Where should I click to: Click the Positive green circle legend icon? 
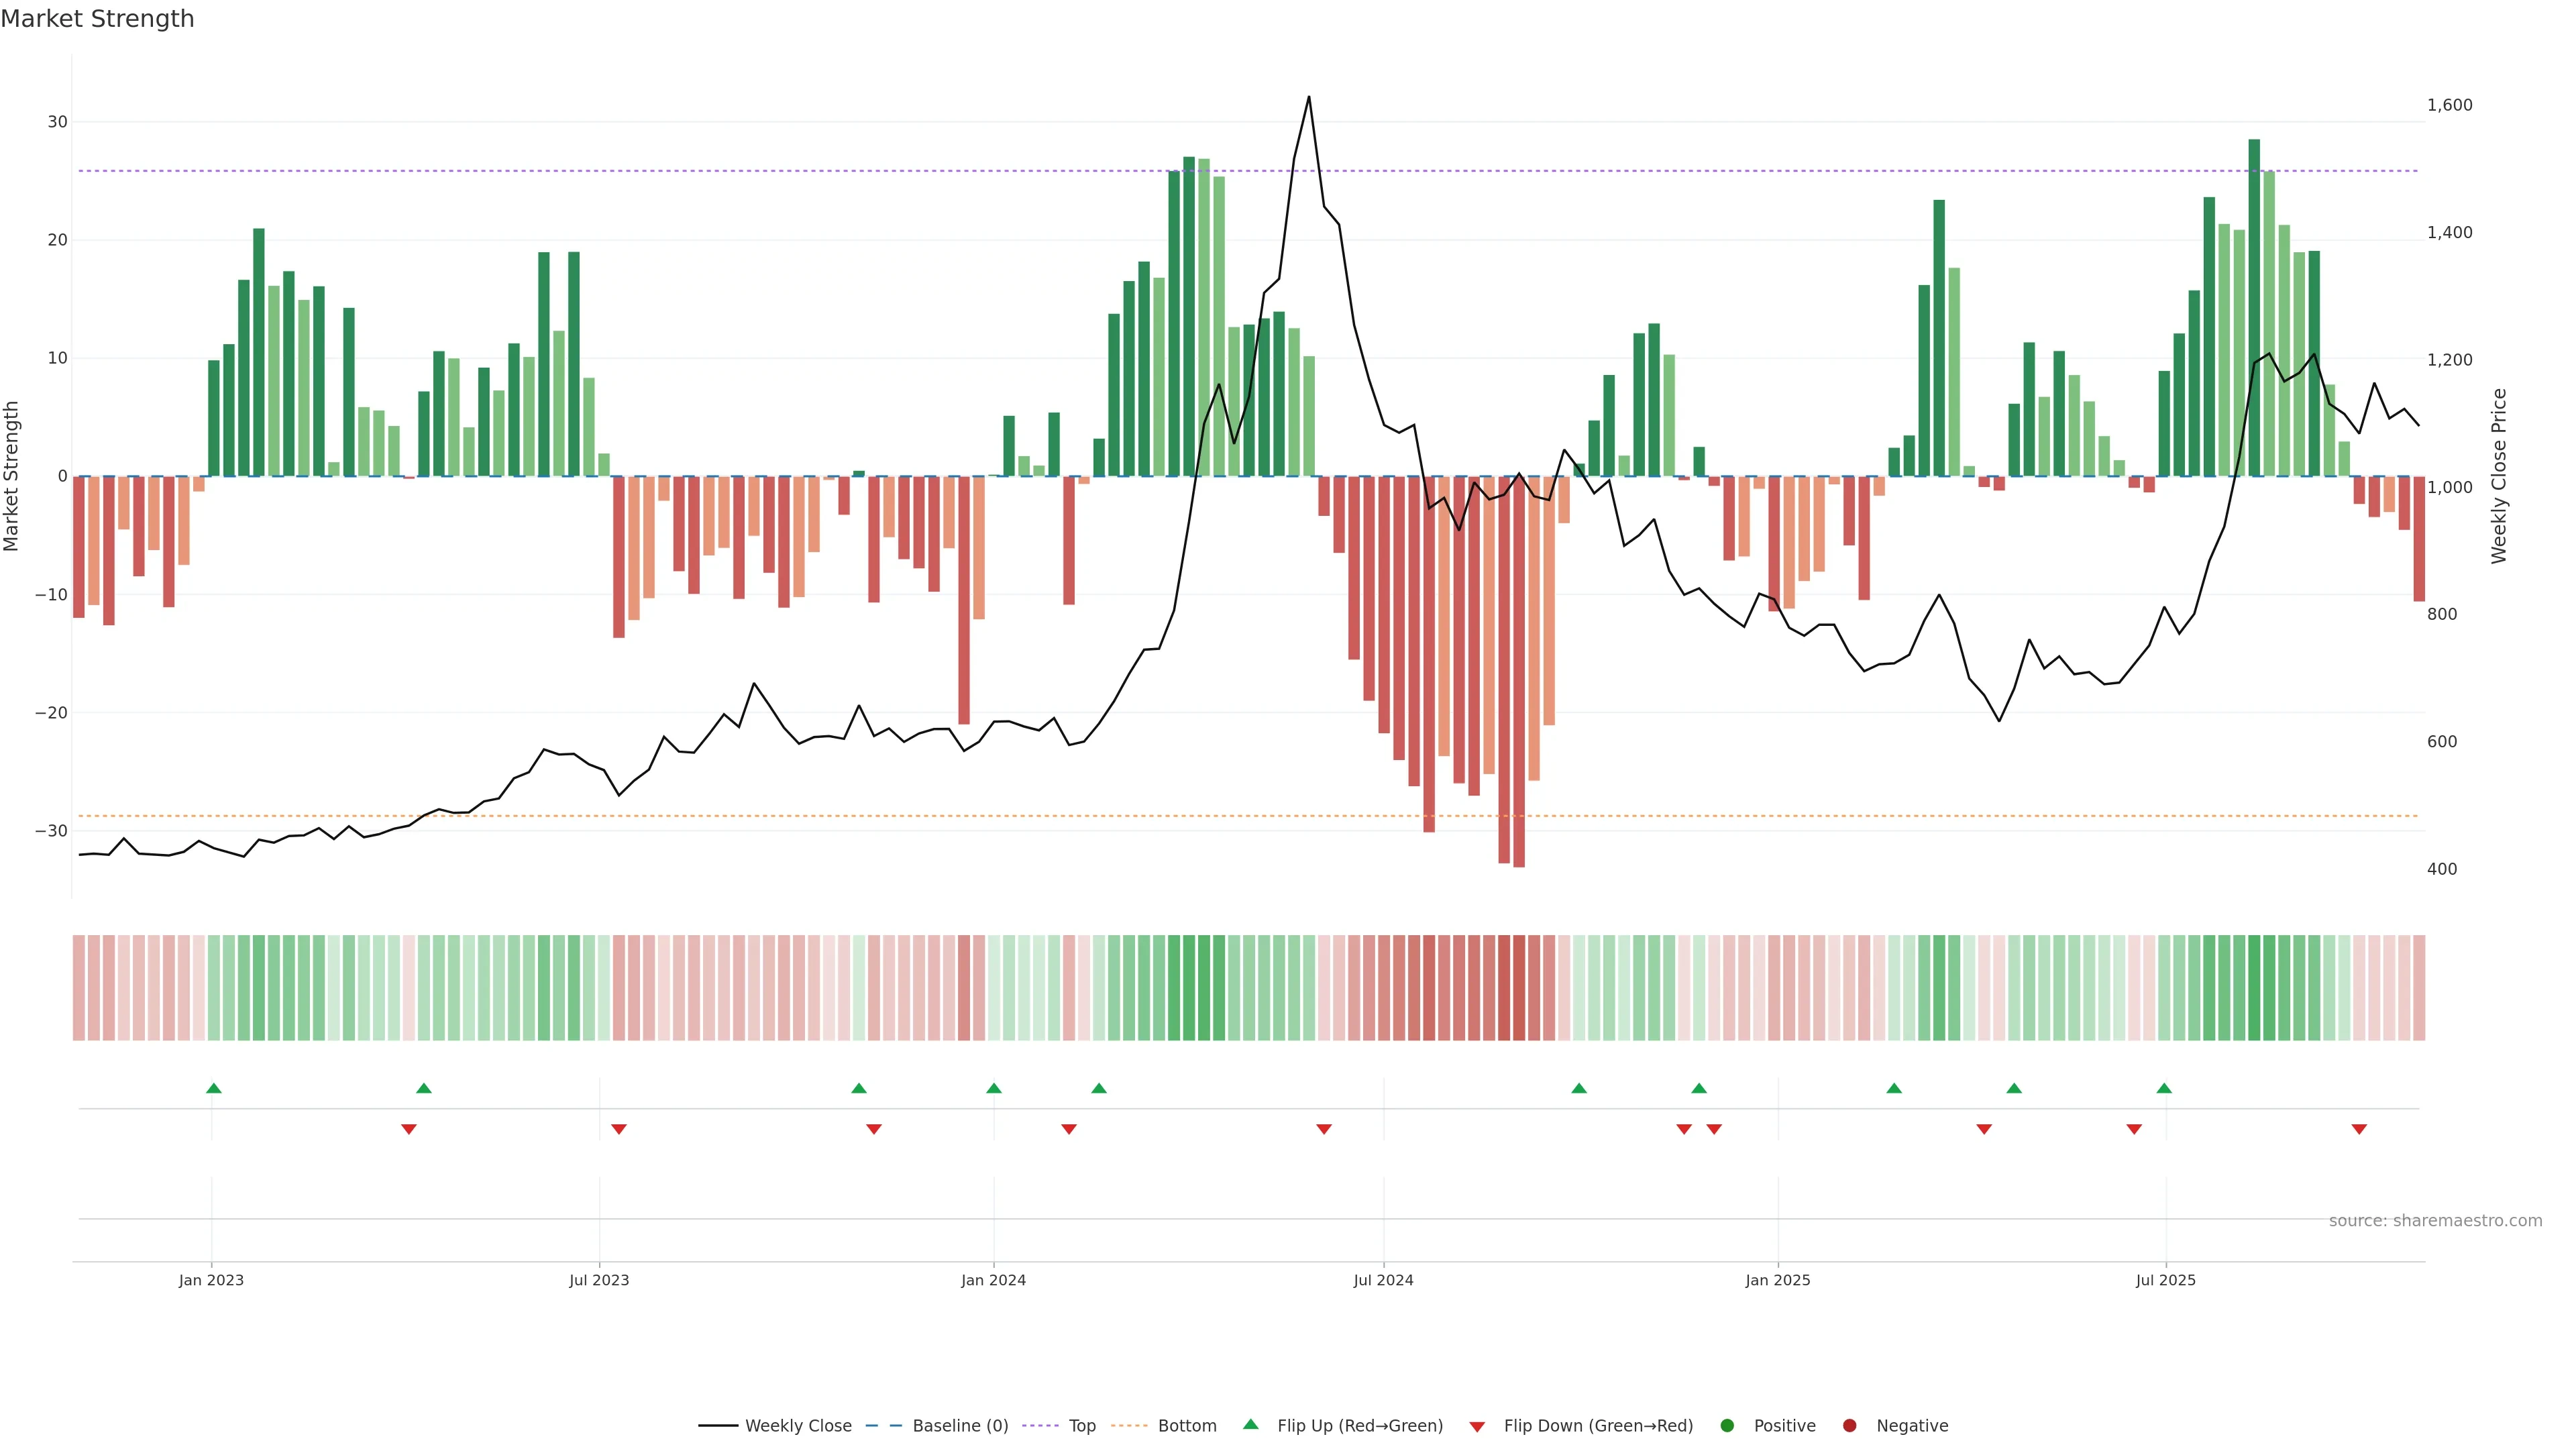(1727, 1426)
